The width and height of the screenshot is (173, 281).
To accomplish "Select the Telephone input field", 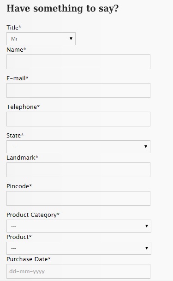I will (78, 119).
